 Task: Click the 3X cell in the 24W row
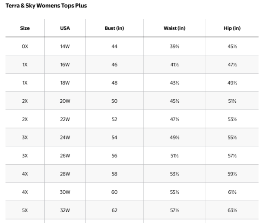(x=25, y=138)
